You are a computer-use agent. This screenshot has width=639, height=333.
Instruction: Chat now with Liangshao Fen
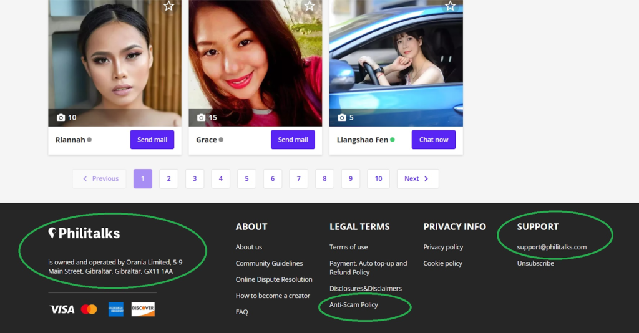click(434, 140)
